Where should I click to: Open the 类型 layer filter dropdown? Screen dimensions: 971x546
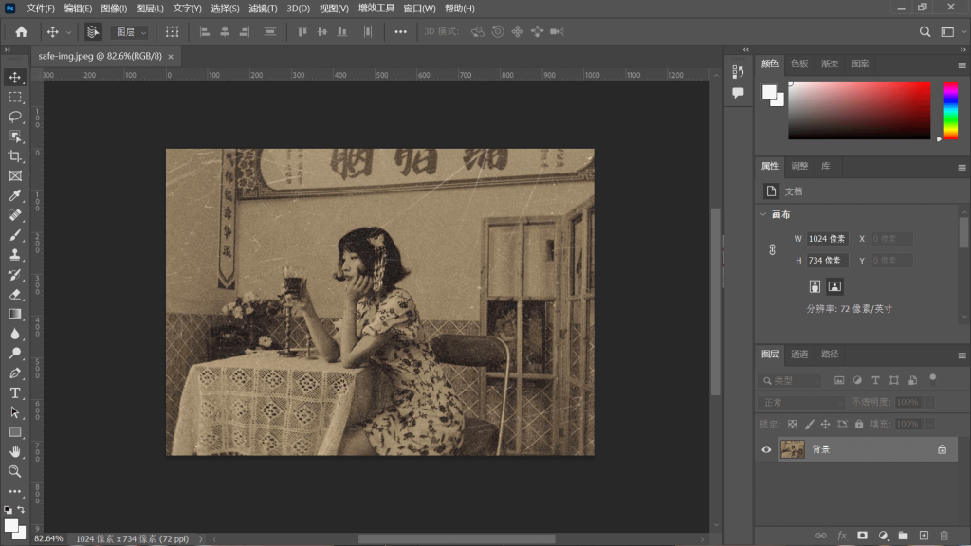(x=790, y=380)
